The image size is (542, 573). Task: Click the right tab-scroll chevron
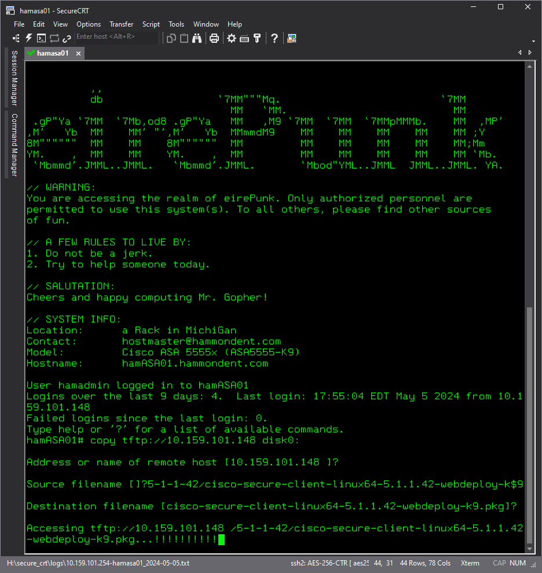tap(530, 52)
